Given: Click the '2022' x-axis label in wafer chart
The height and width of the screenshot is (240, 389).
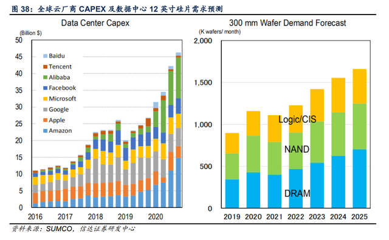Looking at the screenshot, I should coord(296,217).
